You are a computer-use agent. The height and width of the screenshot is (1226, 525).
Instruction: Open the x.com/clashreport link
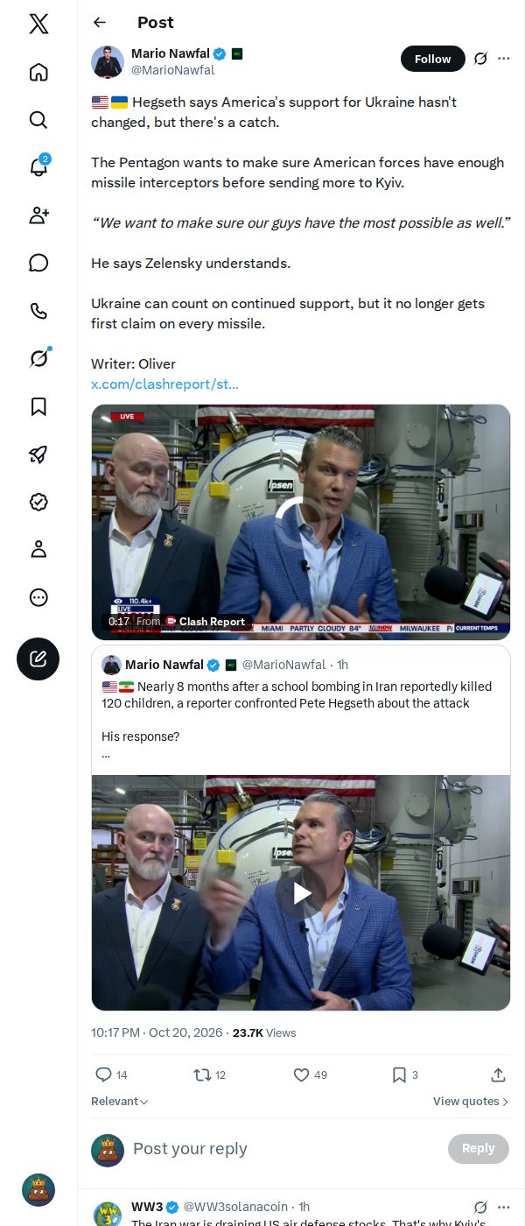[x=164, y=384]
